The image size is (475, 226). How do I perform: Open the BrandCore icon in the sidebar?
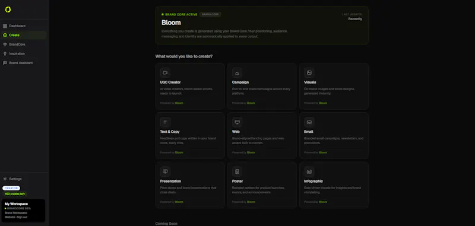click(x=5, y=44)
